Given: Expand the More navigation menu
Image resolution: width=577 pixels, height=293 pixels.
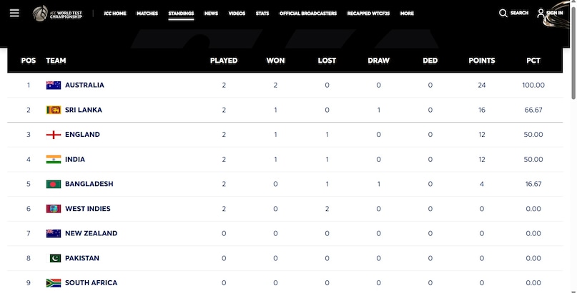Looking at the screenshot, I should click(407, 14).
